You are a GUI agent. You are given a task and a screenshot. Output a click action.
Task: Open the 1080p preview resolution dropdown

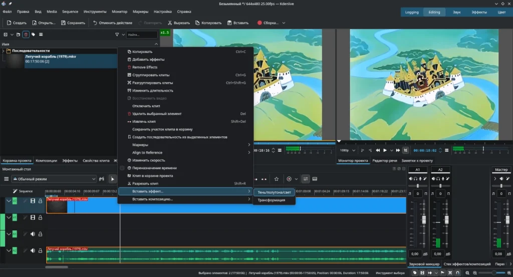(x=348, y=150)
